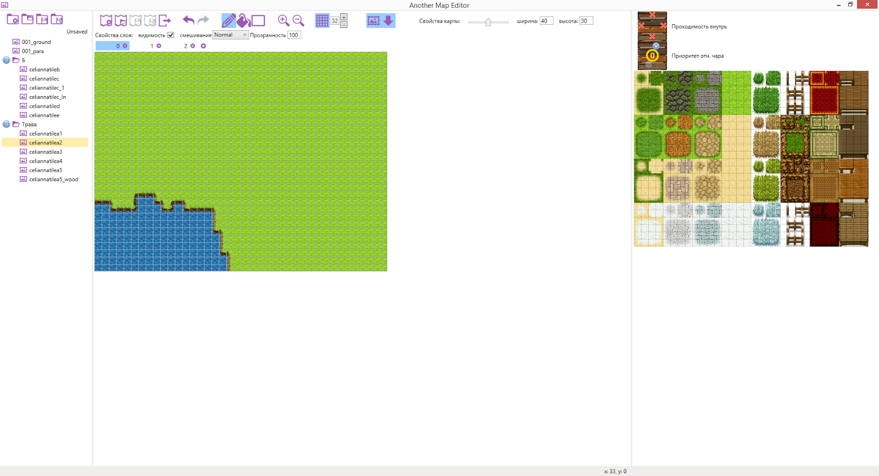
Task: Toggle the grid display icon
Action: point(322,21)
